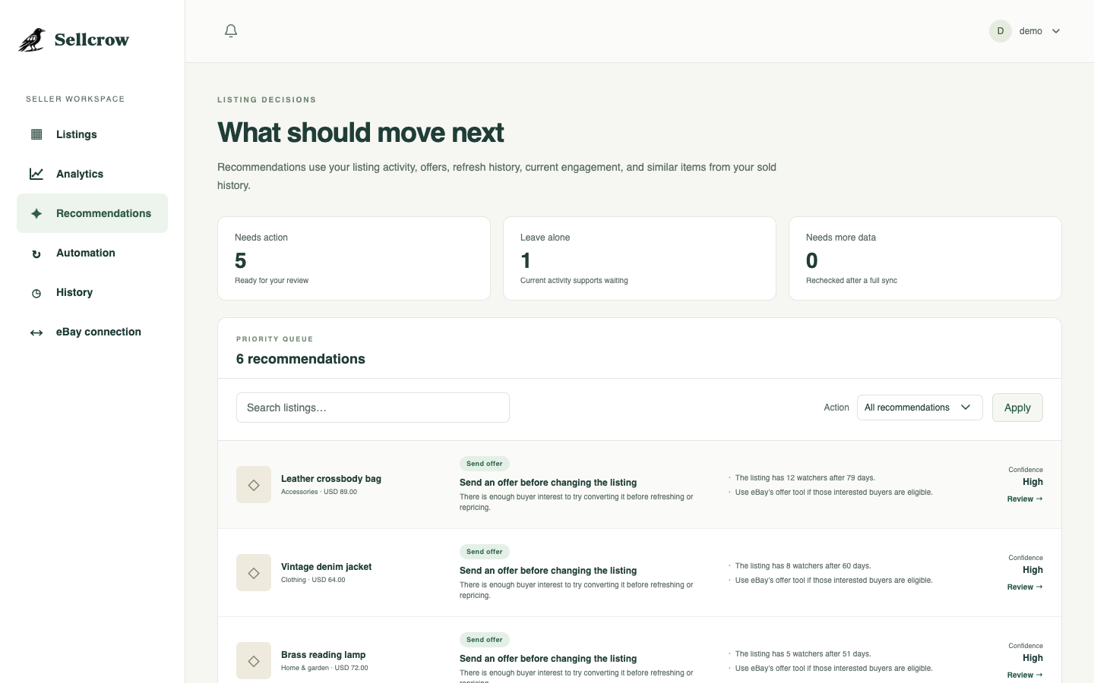This screenshot has height=683, width=1094.
Task: Click the Analytics chart icon
Action: click(x=36, y=174)
